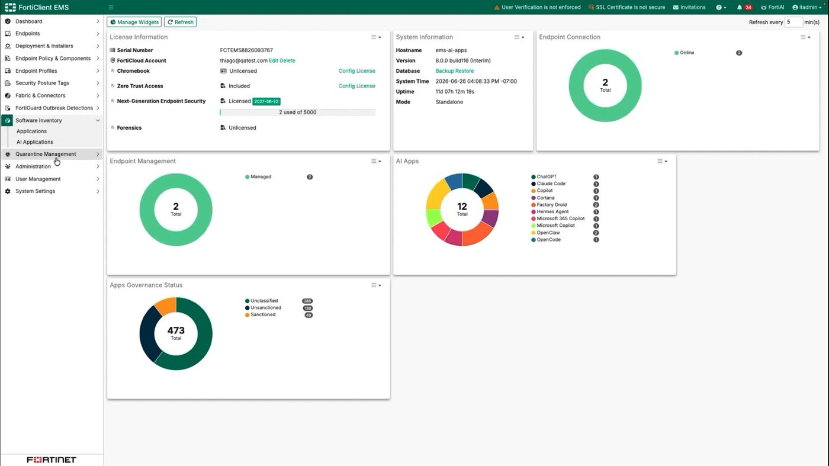The image size is (829, 466).
Task: Click the 2 used of 5000 progress bar
Action: point(297,112)
